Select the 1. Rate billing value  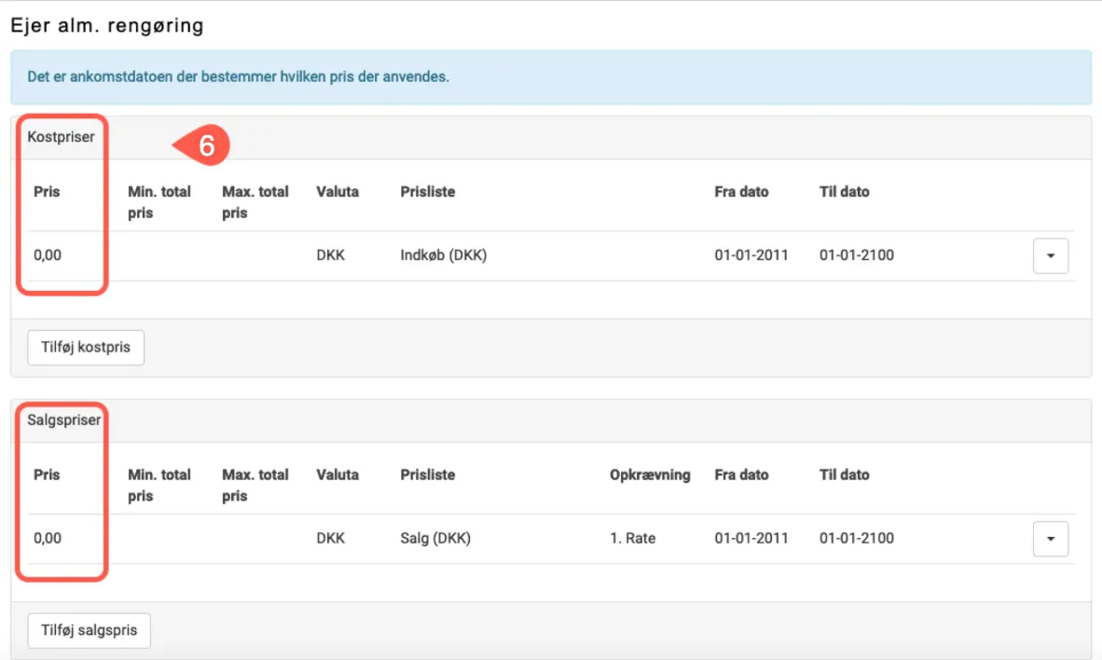pos(632,539)
